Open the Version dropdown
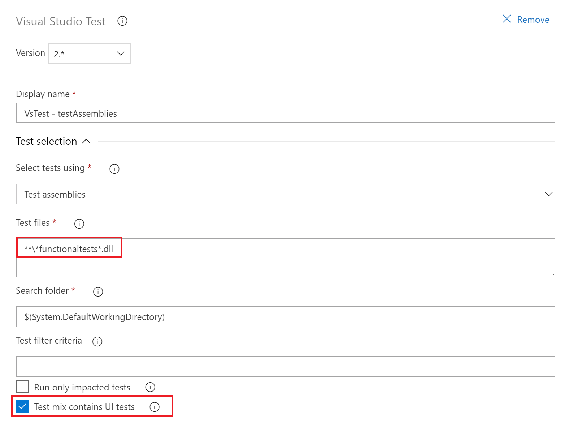The height and width of the screenshot is (423, 573). [x=90, y=54]
